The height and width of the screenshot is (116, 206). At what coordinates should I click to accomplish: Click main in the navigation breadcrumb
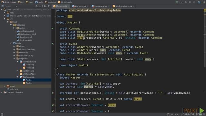[30, 2]
